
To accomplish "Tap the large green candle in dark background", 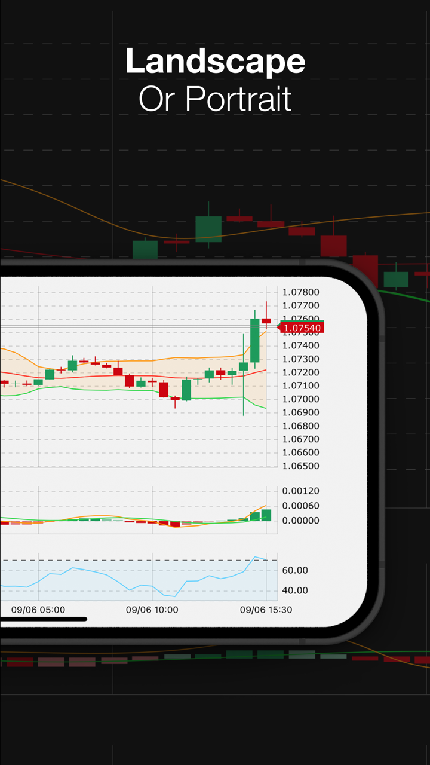I will (x=208, y=229).
